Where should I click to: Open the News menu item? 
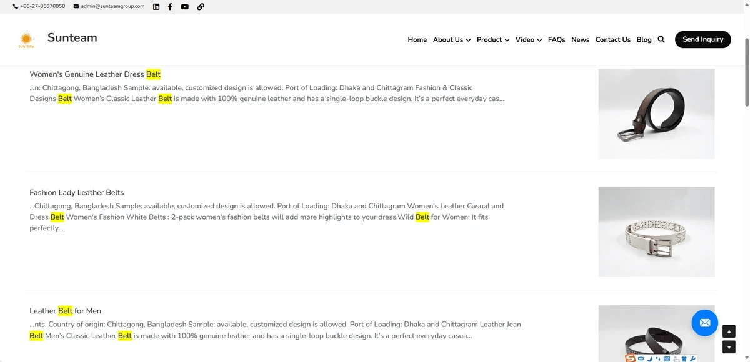[581, 39]
